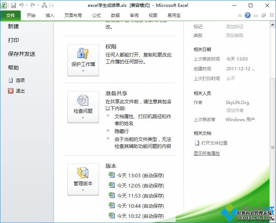Click 显示所有属性 link
This screenshot has width=276, height=223.
[x=207, y=153]
